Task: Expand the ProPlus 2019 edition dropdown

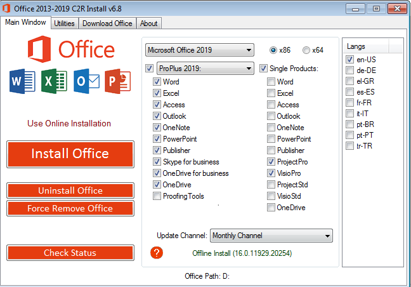Action: 205,69
